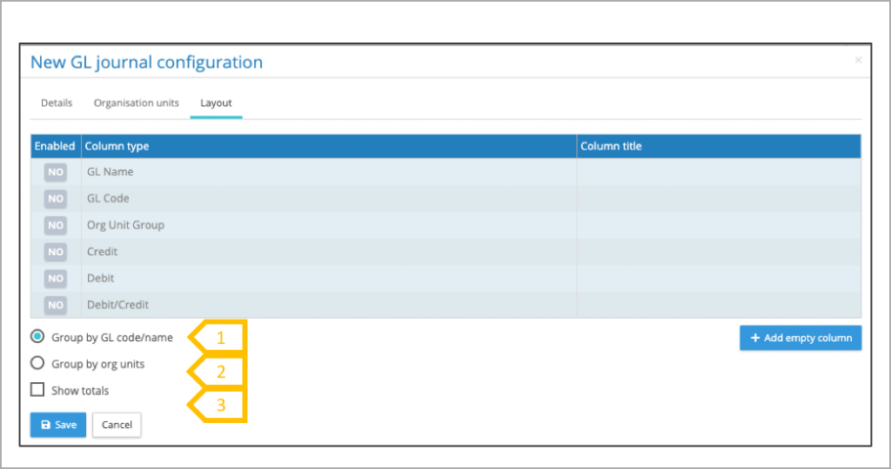The image size is (891, 469).
Task: Enable the Credit column toggle
Action: point(56,252)
